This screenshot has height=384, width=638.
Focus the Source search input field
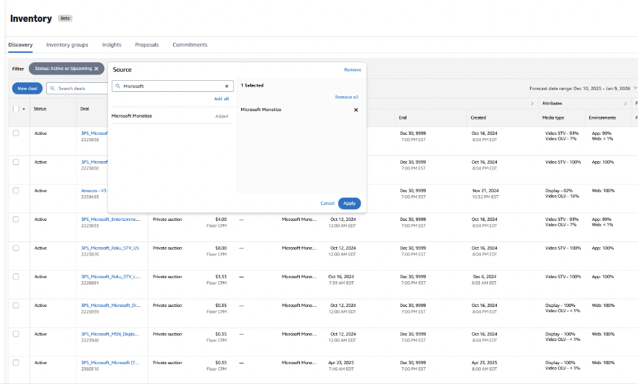173,86
